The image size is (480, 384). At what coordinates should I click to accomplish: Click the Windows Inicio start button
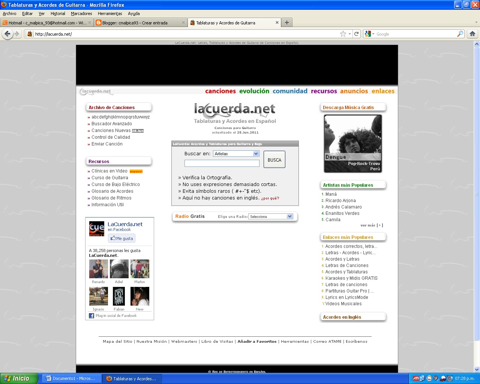[x=19, y=378]
